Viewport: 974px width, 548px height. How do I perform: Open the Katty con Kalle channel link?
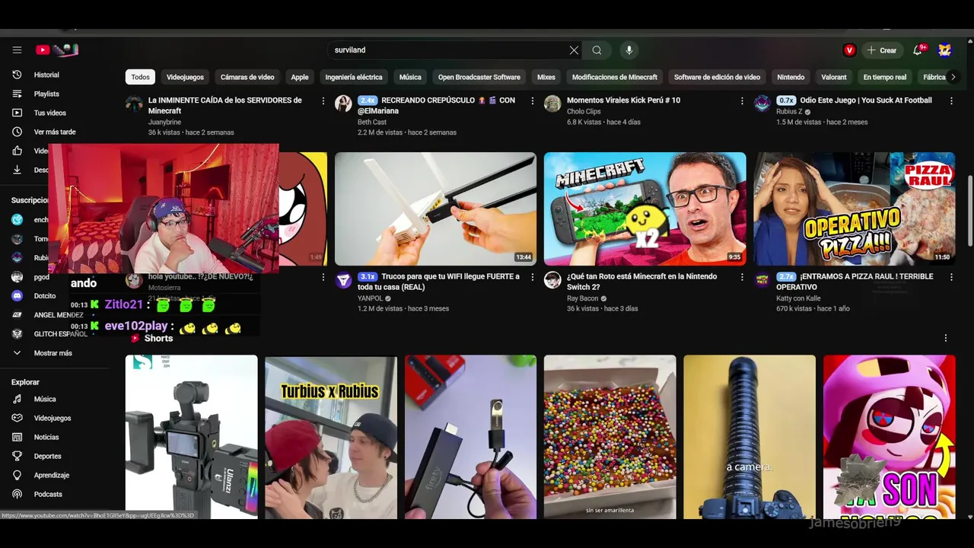pos(798,298)
